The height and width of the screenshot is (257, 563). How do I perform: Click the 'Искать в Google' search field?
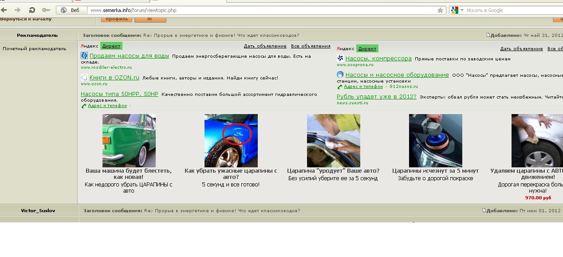click(x=510, y=10)
